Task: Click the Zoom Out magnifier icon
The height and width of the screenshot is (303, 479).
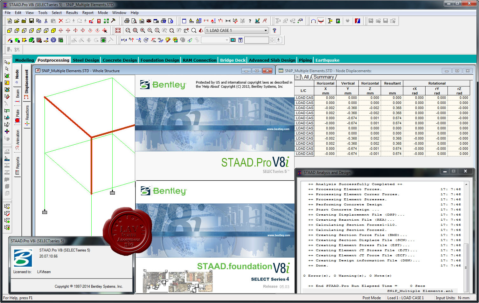Action: [x=150, y=31]
